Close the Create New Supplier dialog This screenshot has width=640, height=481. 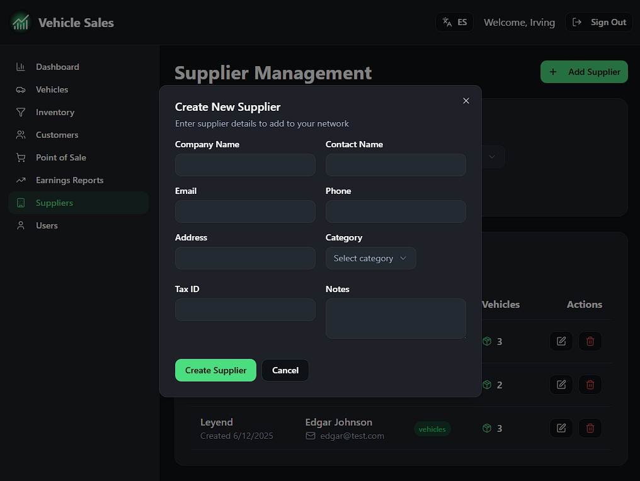click(466, 101)
